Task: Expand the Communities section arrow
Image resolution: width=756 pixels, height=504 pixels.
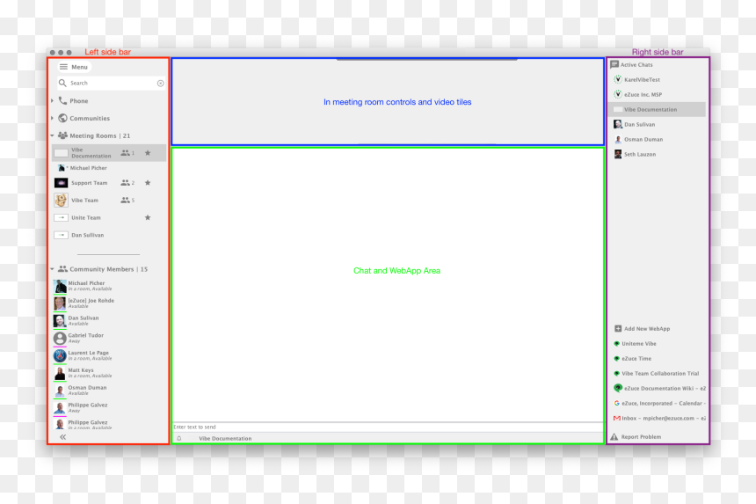Action: pos(52,118)
